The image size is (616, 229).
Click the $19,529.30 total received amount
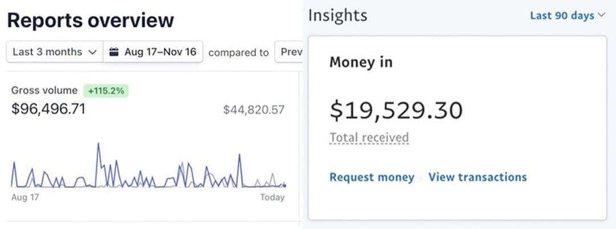pyautogui.click(x=396, y=110)
